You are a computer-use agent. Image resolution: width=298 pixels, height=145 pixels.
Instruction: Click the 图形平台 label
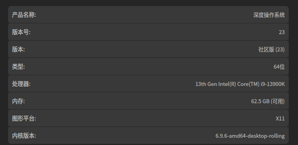pyautogui.click(x=24, y=118)
